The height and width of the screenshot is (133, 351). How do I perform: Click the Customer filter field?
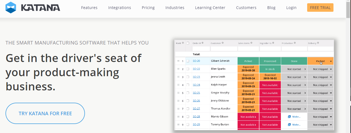coord(224,49)
